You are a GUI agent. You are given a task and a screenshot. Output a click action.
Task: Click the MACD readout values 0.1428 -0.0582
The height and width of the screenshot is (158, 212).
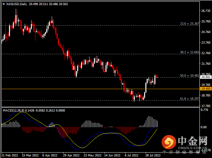coord(35,111)
